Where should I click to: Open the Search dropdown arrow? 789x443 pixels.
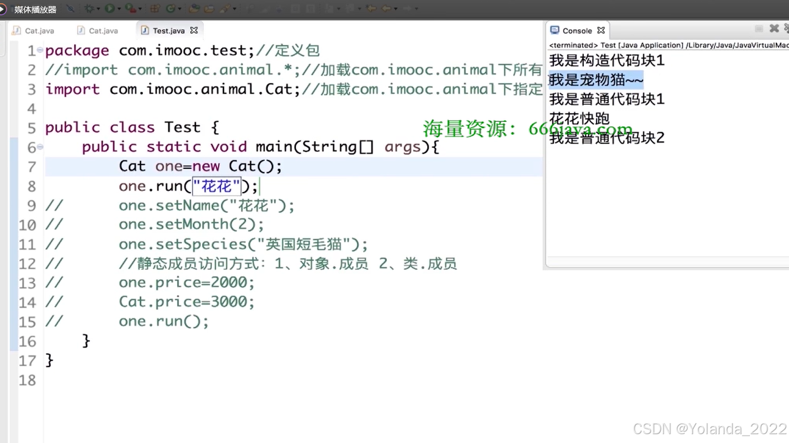point(234,9)
